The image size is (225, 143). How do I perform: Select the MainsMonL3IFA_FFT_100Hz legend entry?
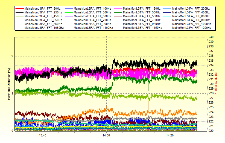coord(92,9)
